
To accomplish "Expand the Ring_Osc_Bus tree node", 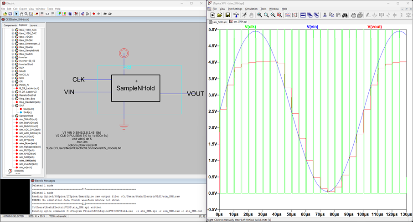I will point(13,99).
